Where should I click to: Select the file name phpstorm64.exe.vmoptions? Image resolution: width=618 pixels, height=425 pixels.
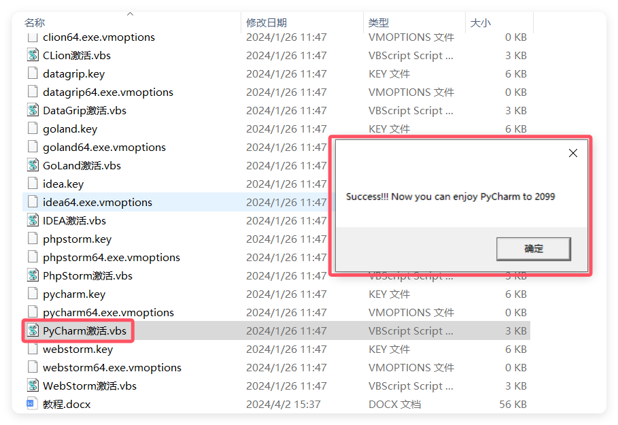(111, 258)
